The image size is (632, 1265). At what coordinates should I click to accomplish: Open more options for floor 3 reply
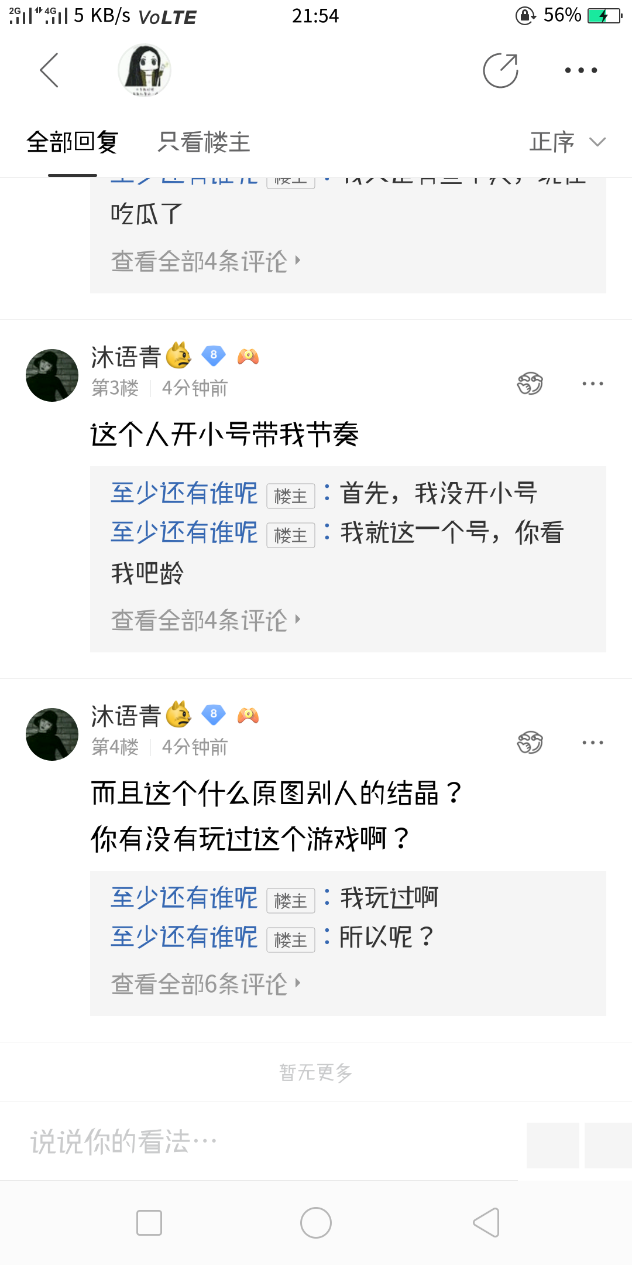(x=592, y=384)
